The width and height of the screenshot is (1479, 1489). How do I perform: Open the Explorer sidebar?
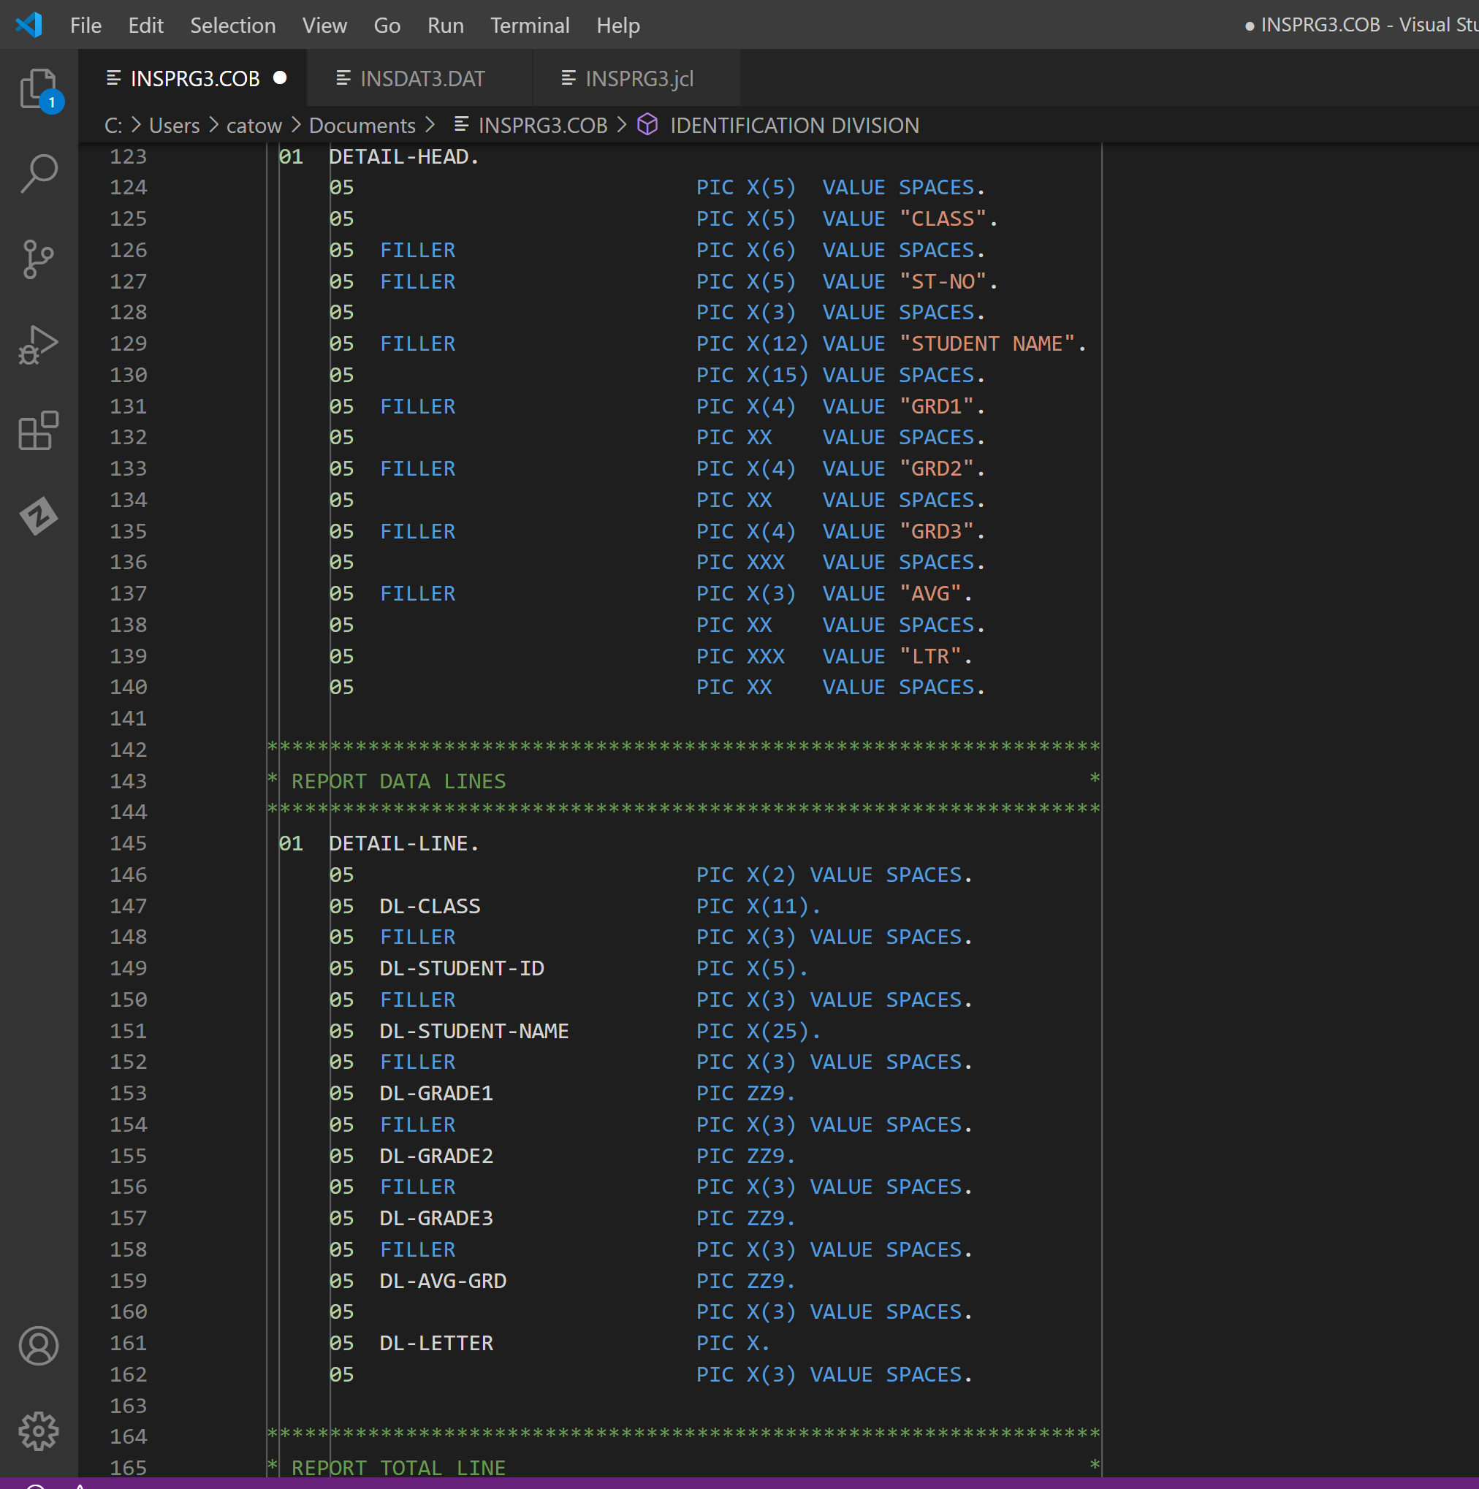tap(39, 88)
